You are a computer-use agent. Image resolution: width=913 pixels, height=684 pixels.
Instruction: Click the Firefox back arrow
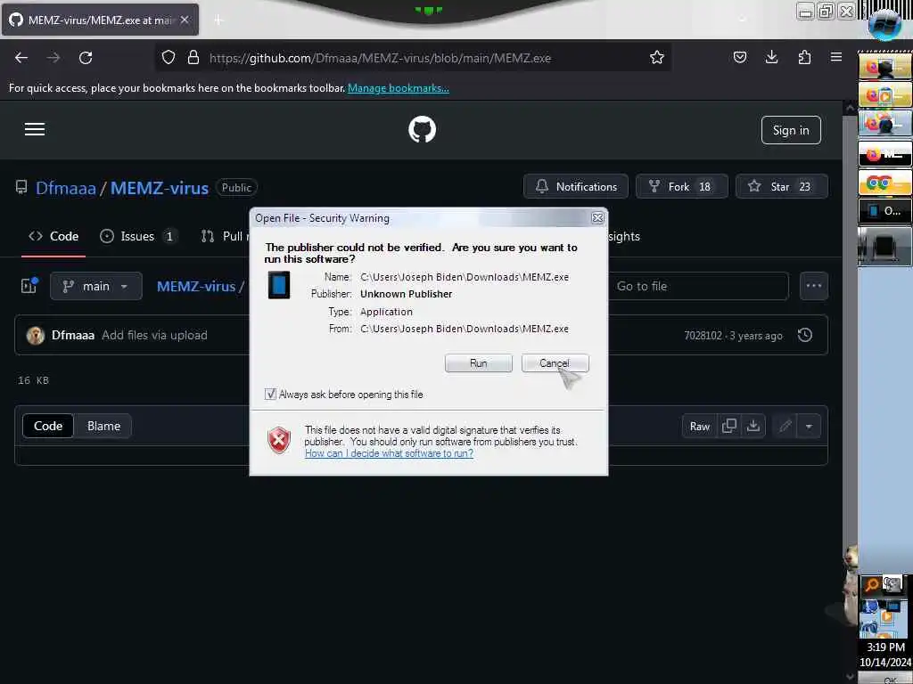tap(21, 58)
